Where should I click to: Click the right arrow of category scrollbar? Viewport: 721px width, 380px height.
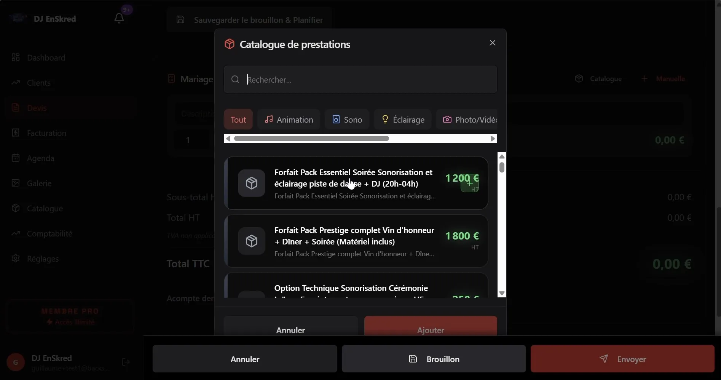(x=493, y=139)
